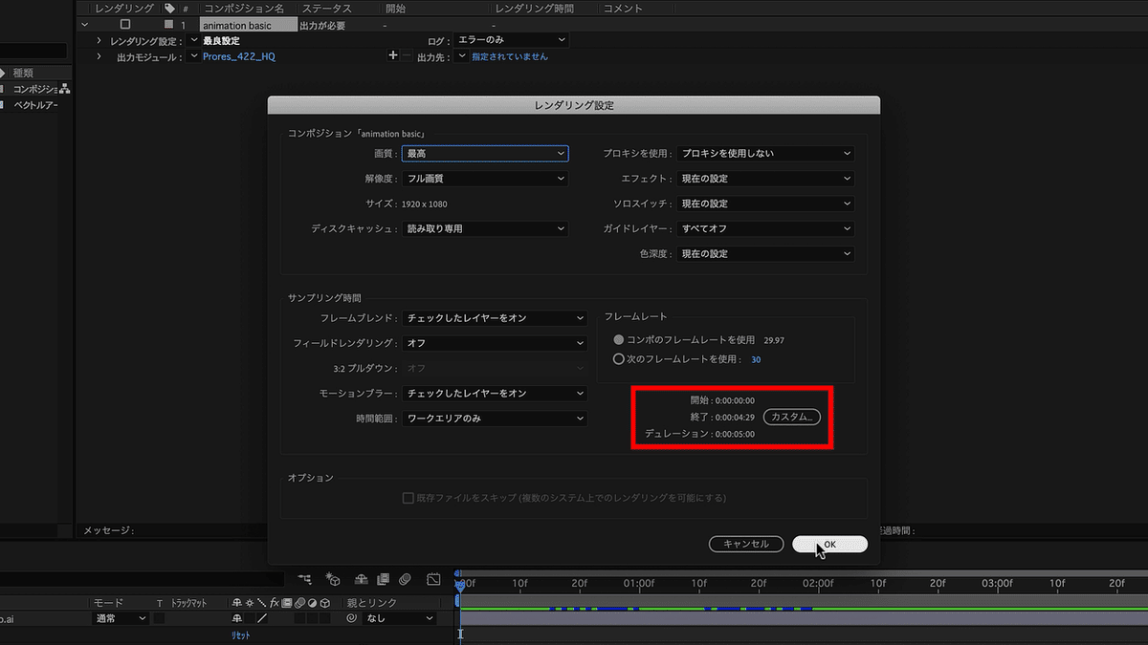Open the ガイドレイヤー dropdown set to すべてオフ

pos(765,228)
